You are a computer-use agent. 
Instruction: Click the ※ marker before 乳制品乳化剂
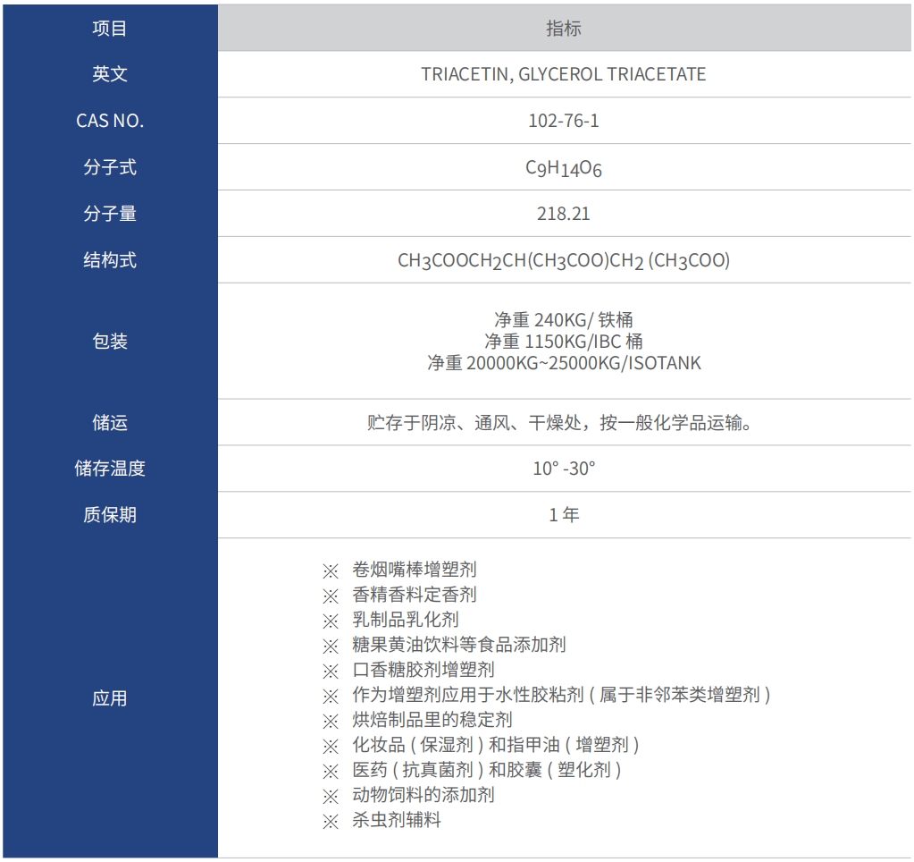click(331, 620)
